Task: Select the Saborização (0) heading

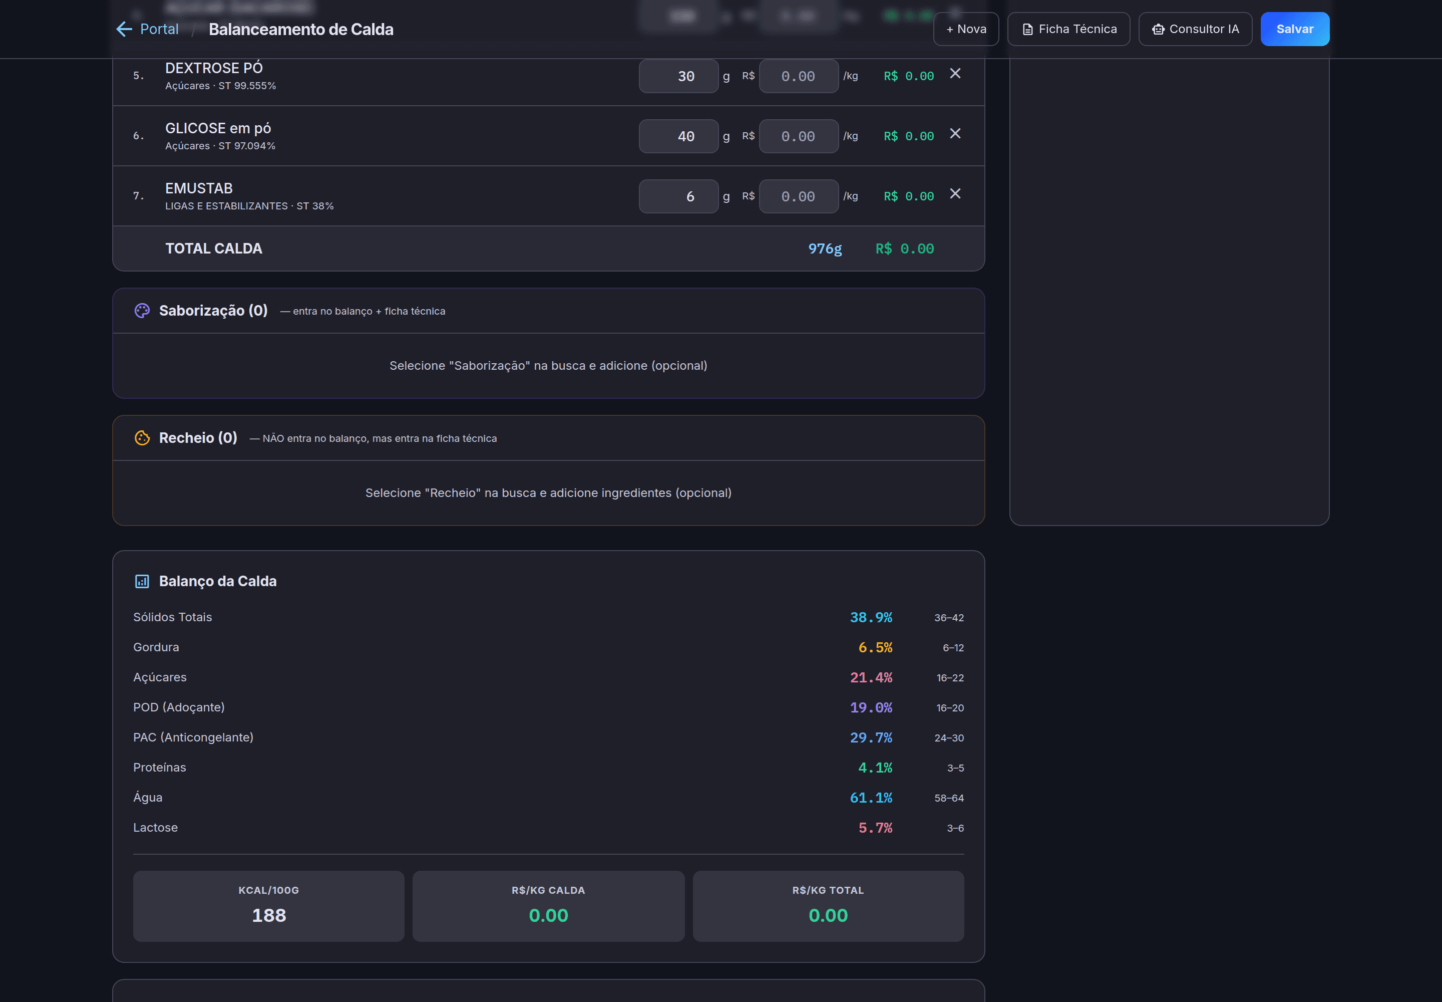Action: [213, 311]
